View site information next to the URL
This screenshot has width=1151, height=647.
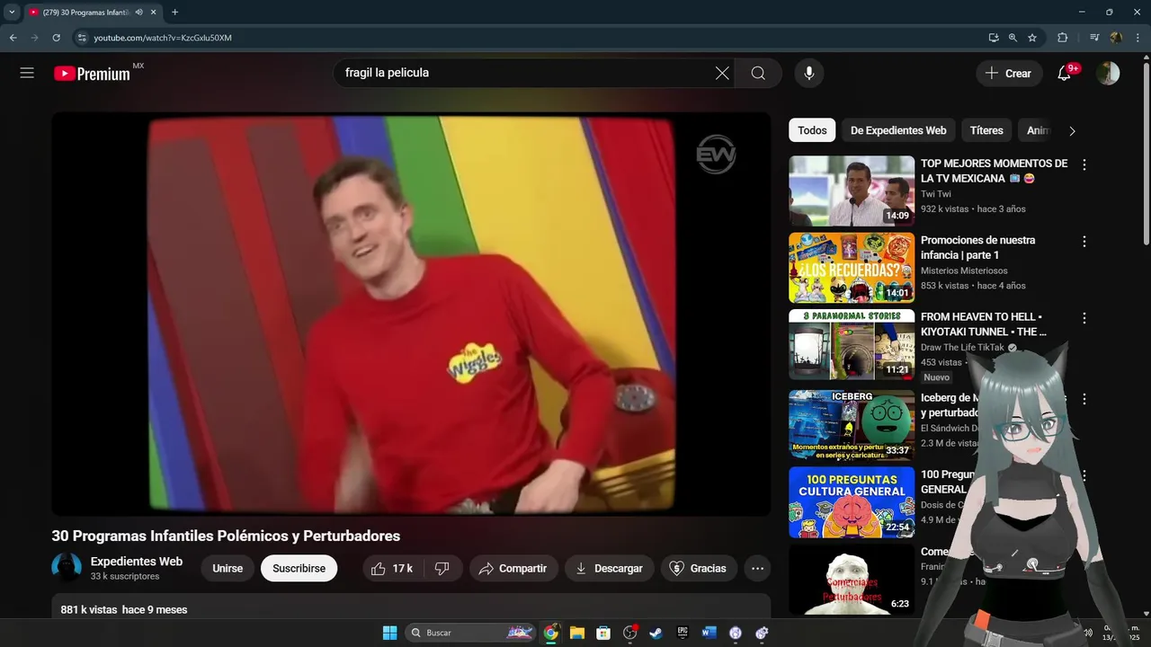[x=81, y=38]
